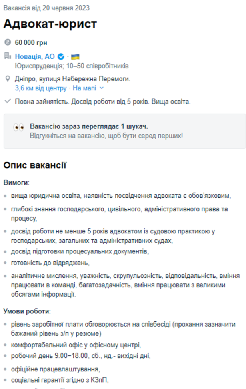Click the location pin icon
The height and width of the screenshot is (389, 246).
point(7,79)
